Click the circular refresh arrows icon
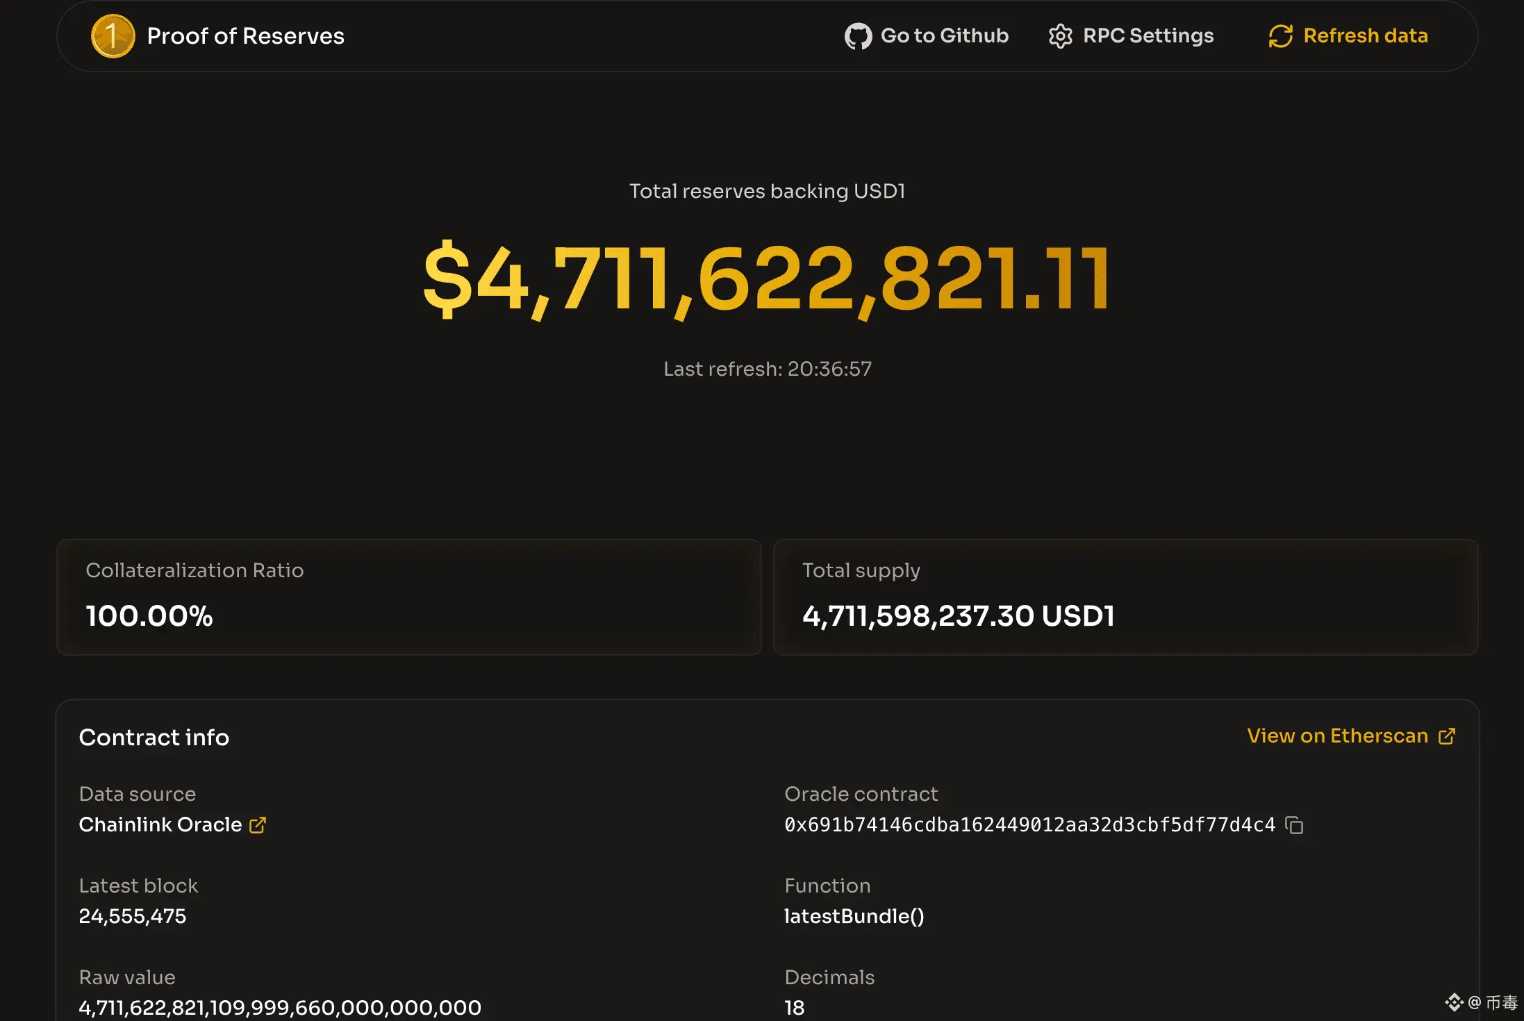 1280,36
